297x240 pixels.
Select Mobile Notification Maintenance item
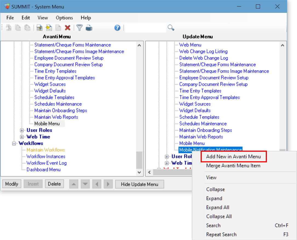pos(211,150)
